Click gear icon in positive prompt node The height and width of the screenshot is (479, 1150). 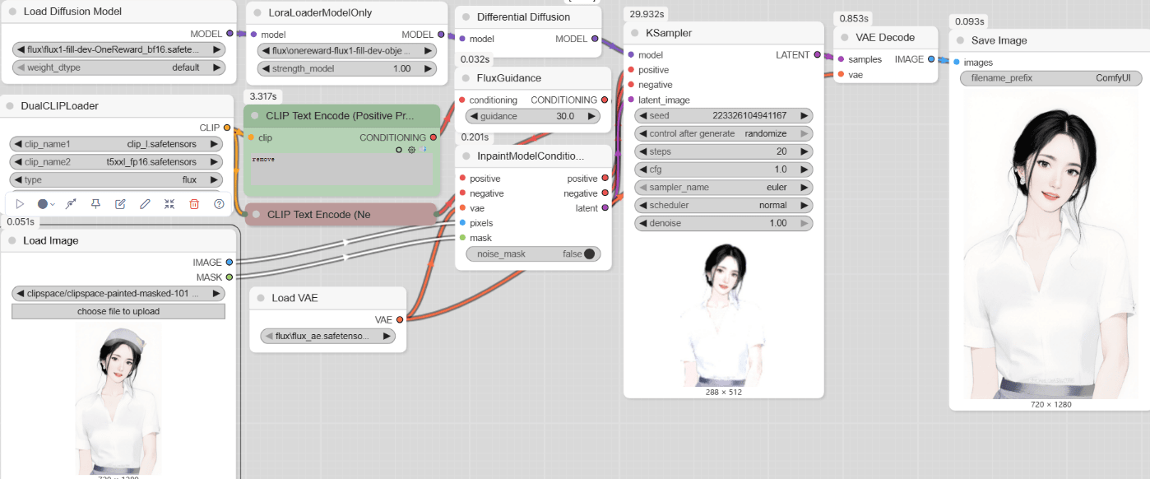(411, 150)
